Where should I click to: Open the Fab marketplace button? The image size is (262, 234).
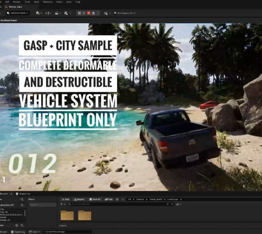(109, 199)
